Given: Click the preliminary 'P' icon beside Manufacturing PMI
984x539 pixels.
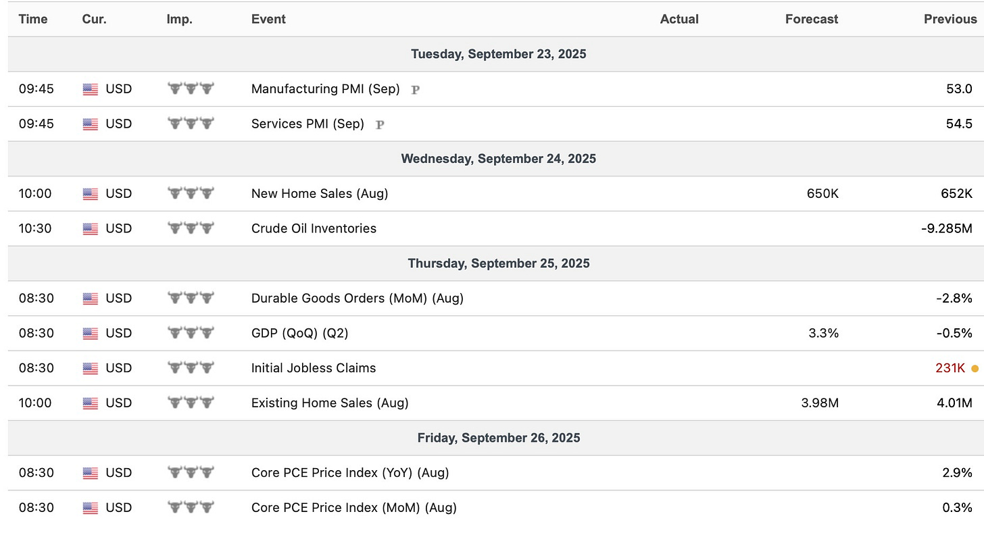Looking at the screenshot, I should click(415, 89).
